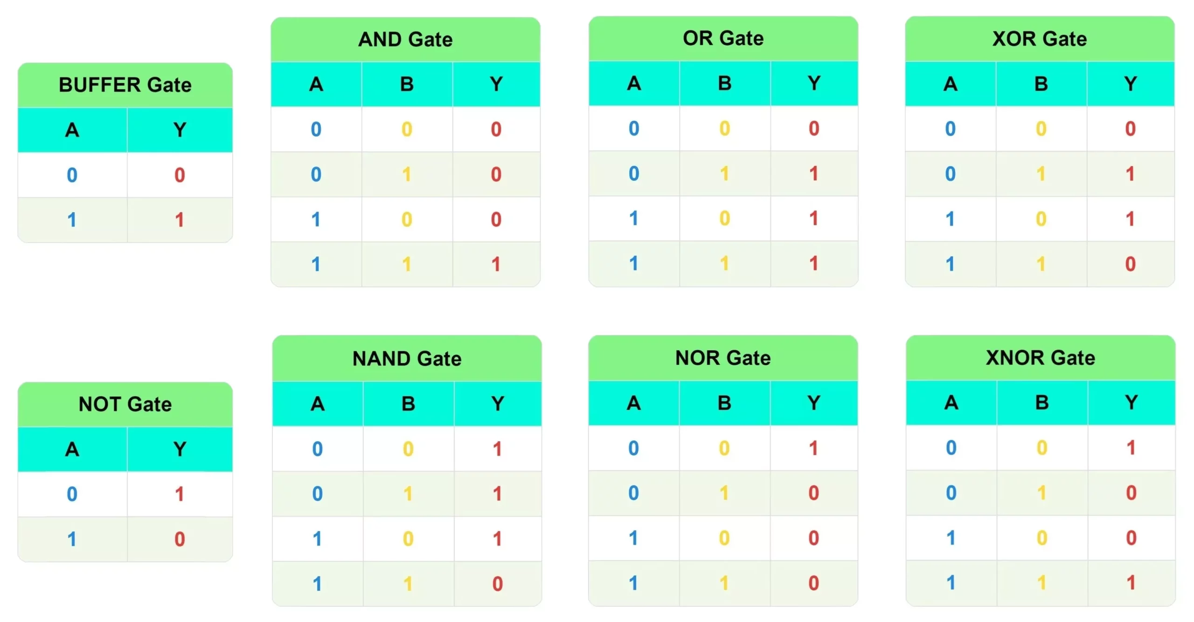Click red output 1 in AND Gate last row
The height and width of the screenshot is (622, 1194).
pos(496,264)
